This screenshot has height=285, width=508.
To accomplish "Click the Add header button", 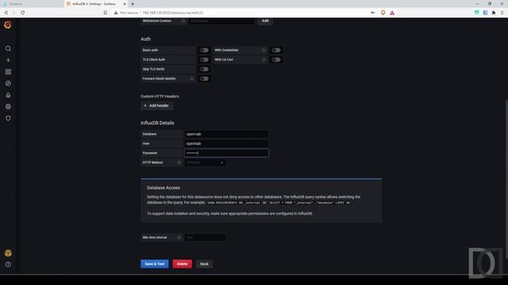I will 156,105.
